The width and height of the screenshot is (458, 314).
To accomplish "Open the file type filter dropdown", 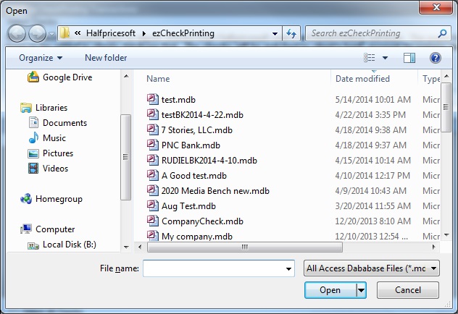I will tap(372, 268).
